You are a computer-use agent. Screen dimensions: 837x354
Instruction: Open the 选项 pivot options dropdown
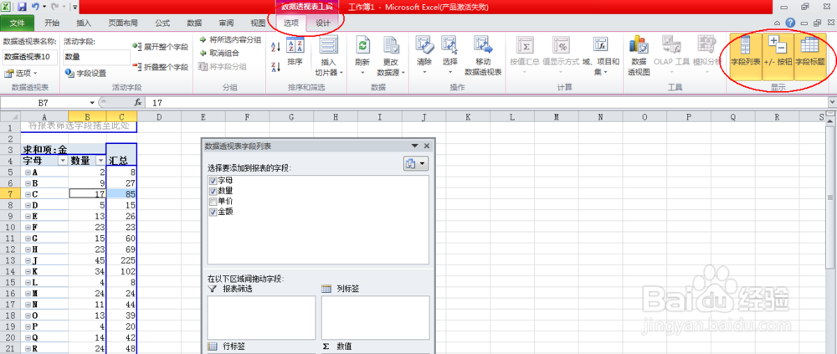point(22,73)
